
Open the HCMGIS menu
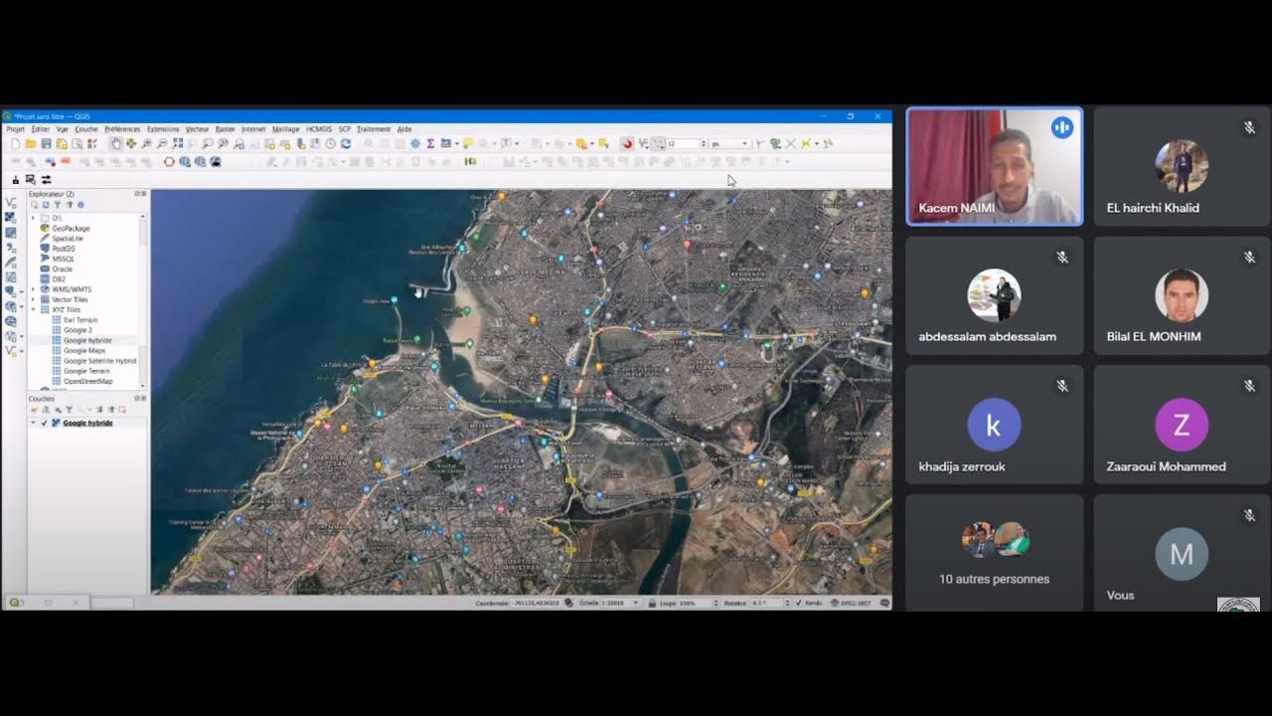tap(319, 129)
